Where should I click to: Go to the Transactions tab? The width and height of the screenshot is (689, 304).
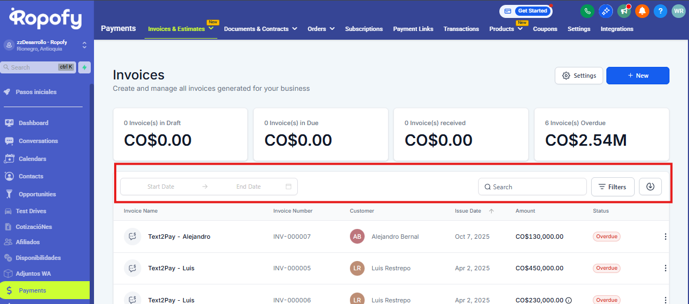pos(461,29)
